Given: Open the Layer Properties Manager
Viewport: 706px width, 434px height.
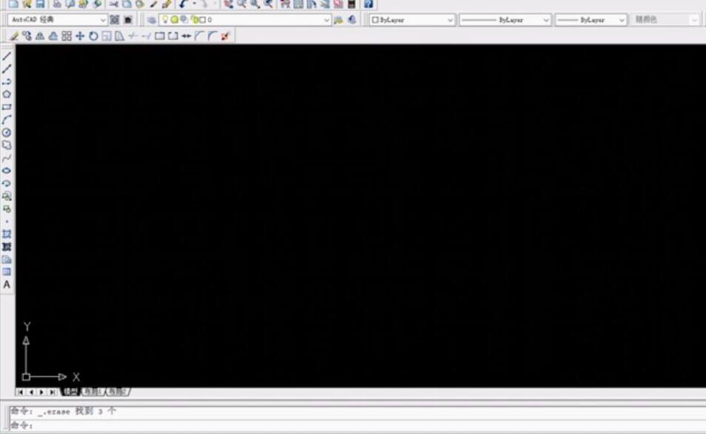Looking at the screenshot, I should coord(152,20).
